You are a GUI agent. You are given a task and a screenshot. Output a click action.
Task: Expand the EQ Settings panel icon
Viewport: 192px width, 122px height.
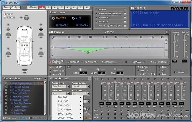coord(167,32)
